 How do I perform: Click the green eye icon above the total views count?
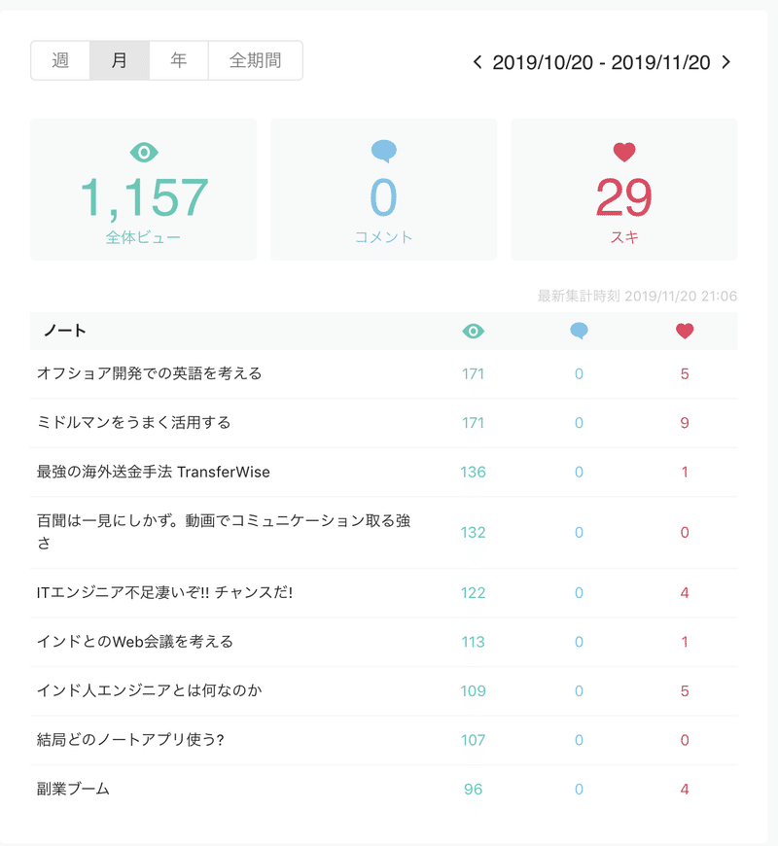pyautogui.click(x=142, y=154)
